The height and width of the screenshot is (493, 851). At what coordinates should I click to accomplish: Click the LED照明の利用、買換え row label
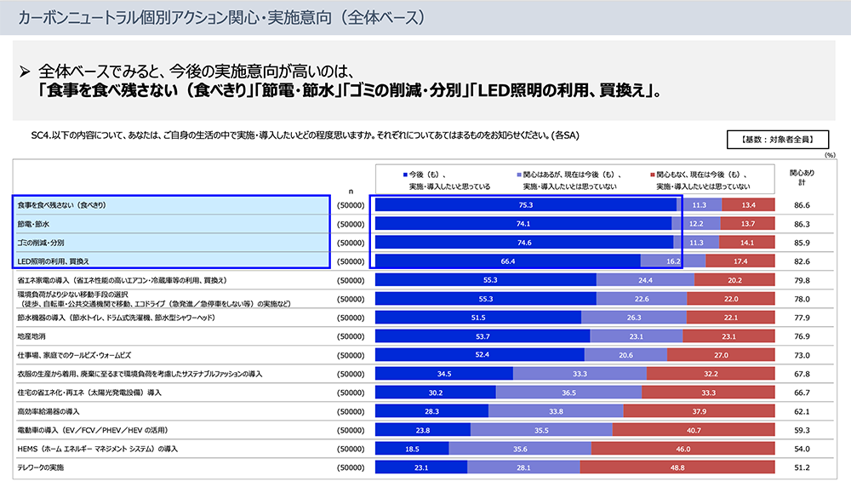coord(53,261)
